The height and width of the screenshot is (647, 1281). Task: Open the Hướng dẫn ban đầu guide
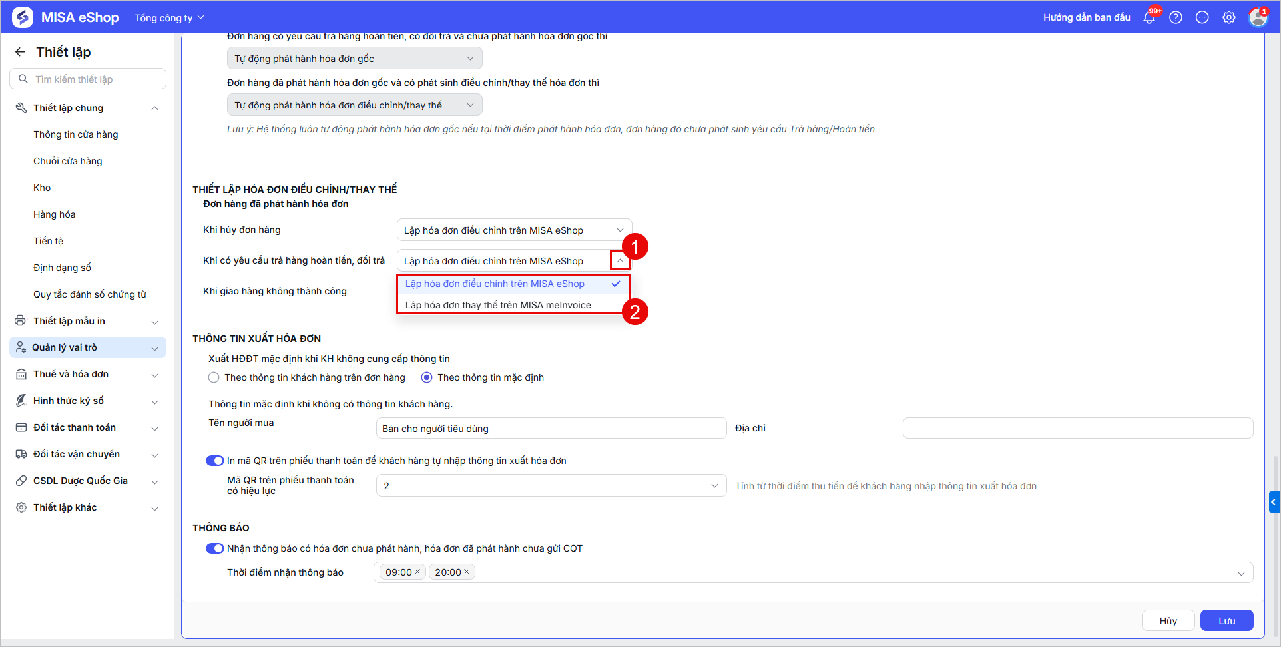click(1087, 17)
